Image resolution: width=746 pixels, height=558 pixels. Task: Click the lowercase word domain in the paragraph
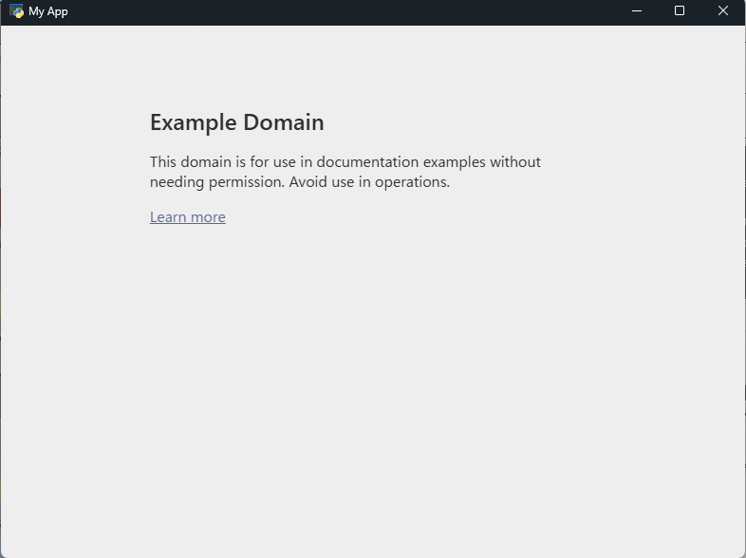[x=206, y=162]
